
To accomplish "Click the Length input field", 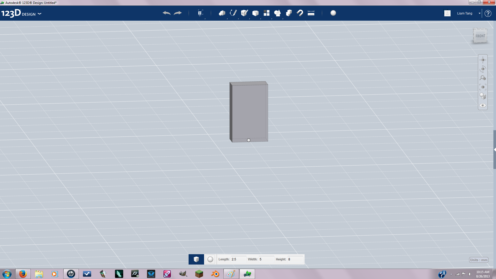I will [x=238, y=259].
